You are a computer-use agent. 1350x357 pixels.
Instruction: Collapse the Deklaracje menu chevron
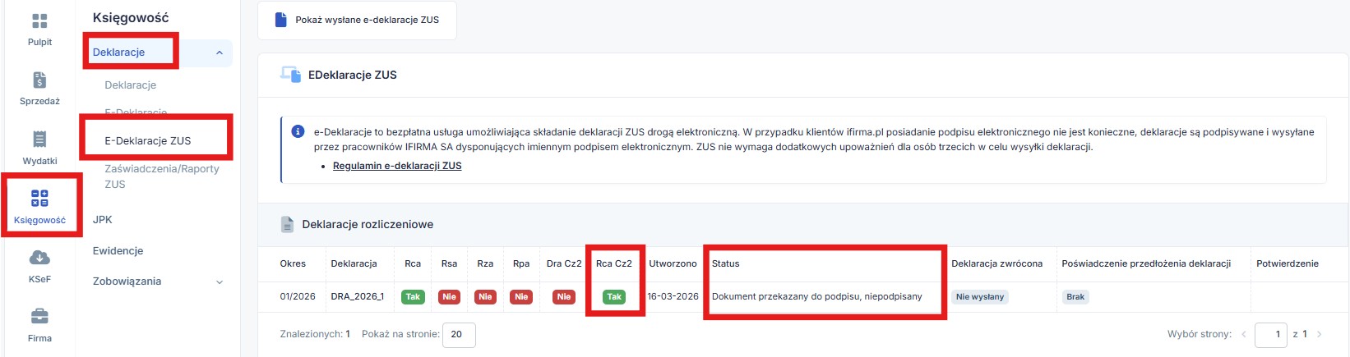[220, 53]
